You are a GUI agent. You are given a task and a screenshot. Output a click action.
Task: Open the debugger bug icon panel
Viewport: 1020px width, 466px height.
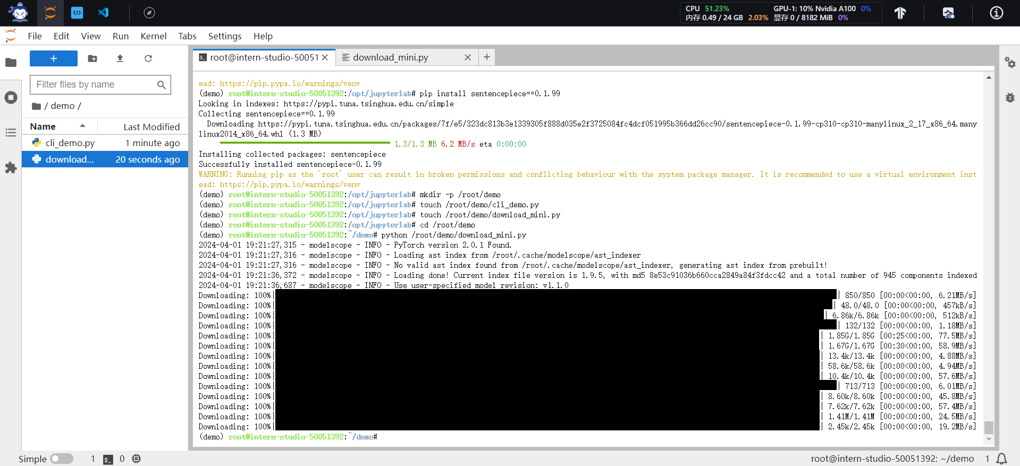tap(1010, 98)
